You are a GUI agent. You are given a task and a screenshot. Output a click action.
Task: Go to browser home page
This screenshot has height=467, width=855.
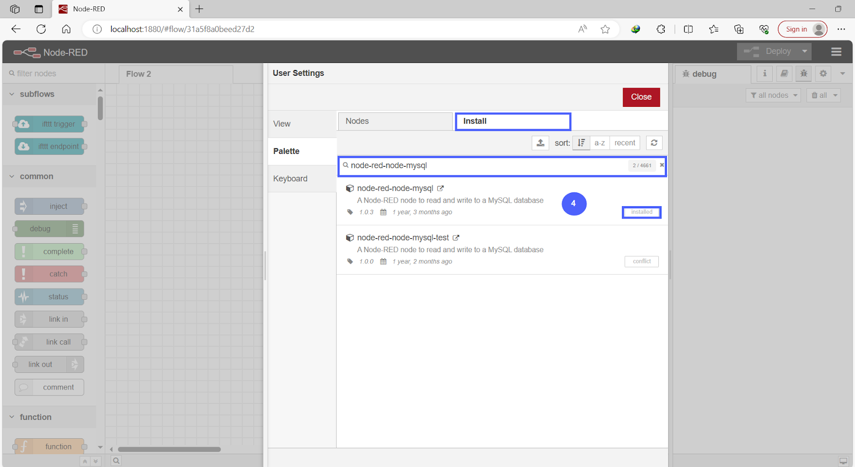(x=66, y=29)
